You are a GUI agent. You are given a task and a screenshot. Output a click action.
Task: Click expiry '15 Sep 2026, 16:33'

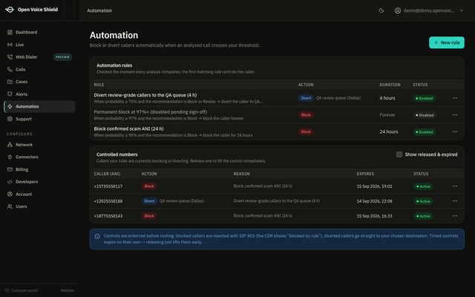(374, 216)
